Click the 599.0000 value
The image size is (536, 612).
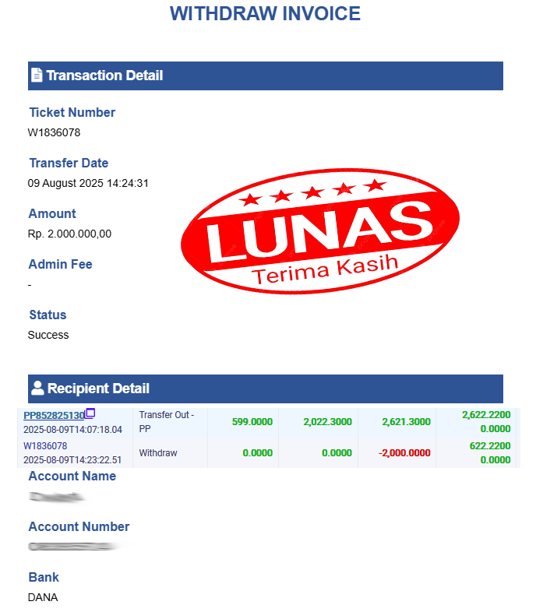(x=252, y=421)
